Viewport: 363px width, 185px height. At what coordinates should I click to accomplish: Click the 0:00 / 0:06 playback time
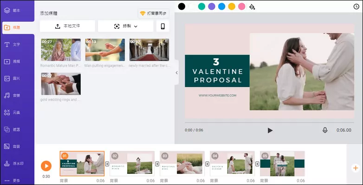(194, 130)
